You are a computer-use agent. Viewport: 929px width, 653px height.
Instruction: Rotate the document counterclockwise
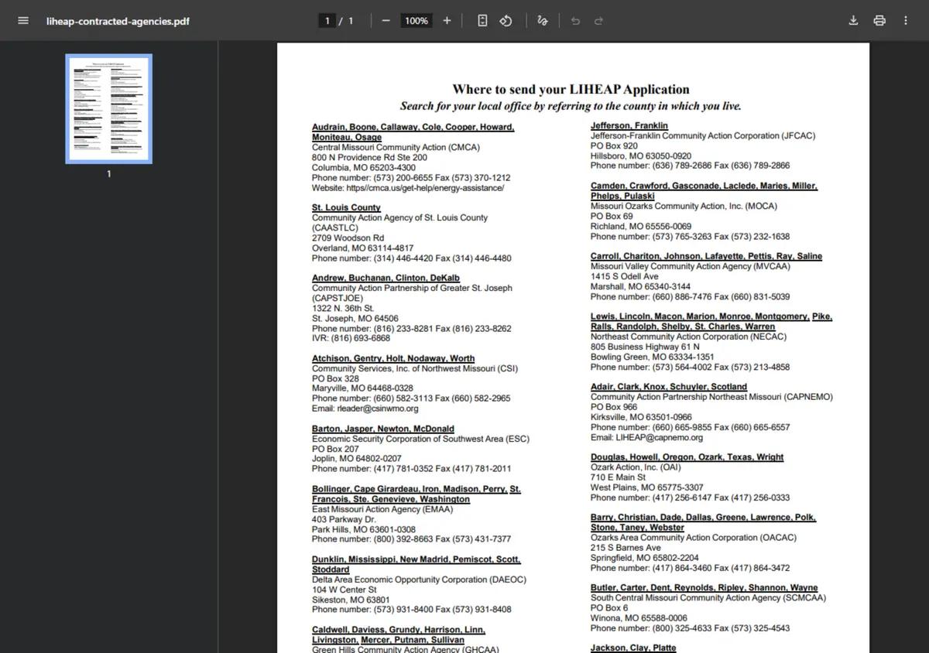(506, 21)
